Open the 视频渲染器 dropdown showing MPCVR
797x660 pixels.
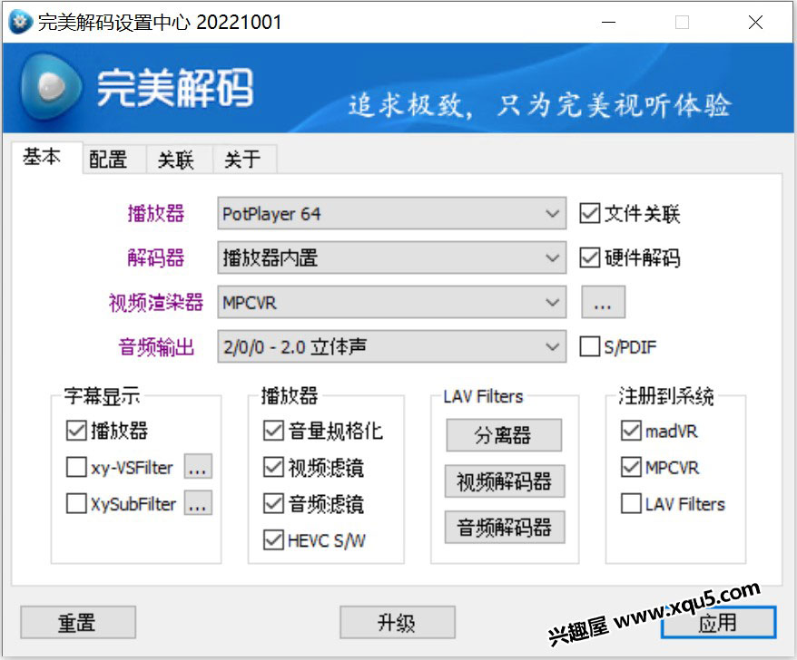click(x=391, y=303)
